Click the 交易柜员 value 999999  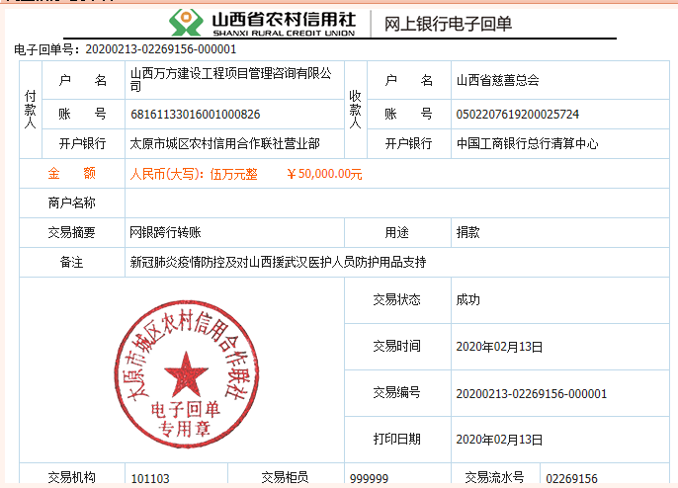coord(369,479)
